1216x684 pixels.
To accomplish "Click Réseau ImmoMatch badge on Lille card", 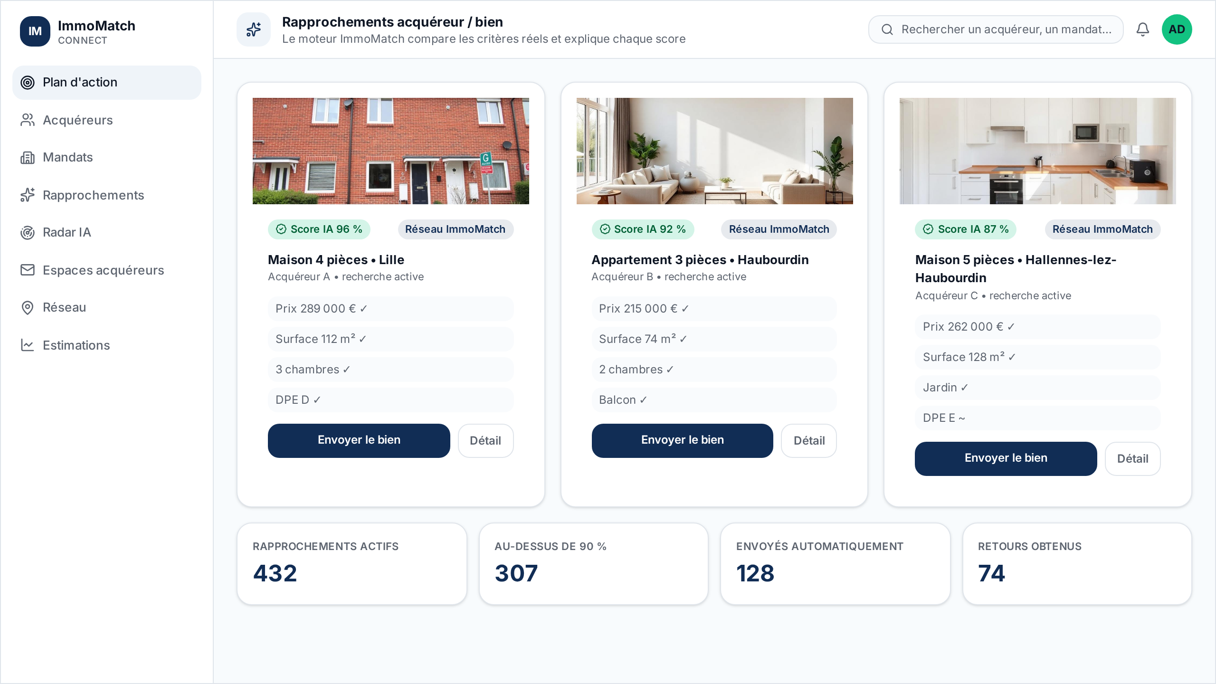I will [456, 229].
